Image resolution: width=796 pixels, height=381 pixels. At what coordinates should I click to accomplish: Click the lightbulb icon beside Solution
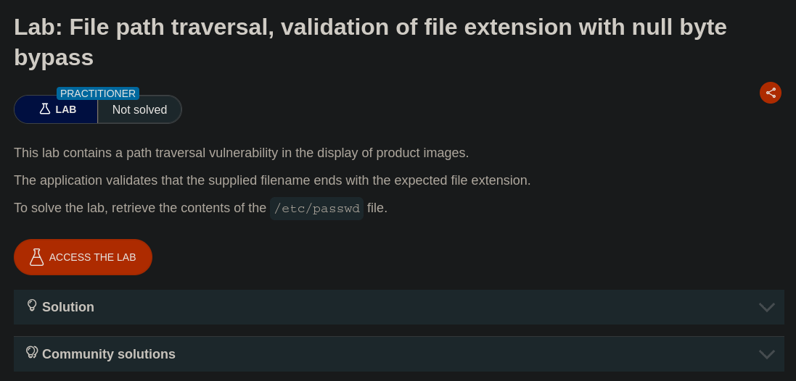tap(32, 306)
